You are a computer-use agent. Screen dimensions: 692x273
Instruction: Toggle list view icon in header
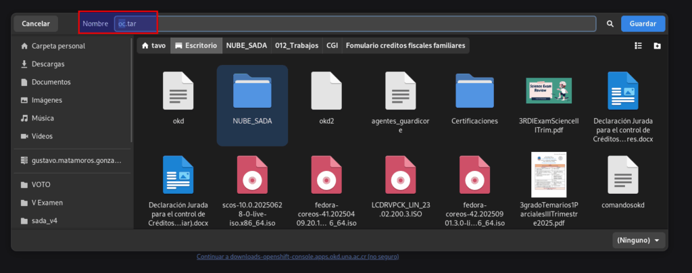pos(637,46)
